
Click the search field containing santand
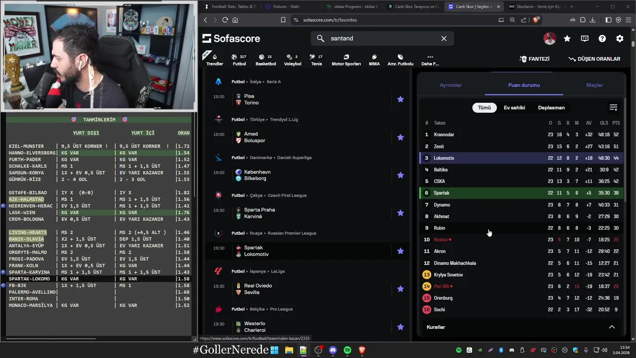click(382, 38)
